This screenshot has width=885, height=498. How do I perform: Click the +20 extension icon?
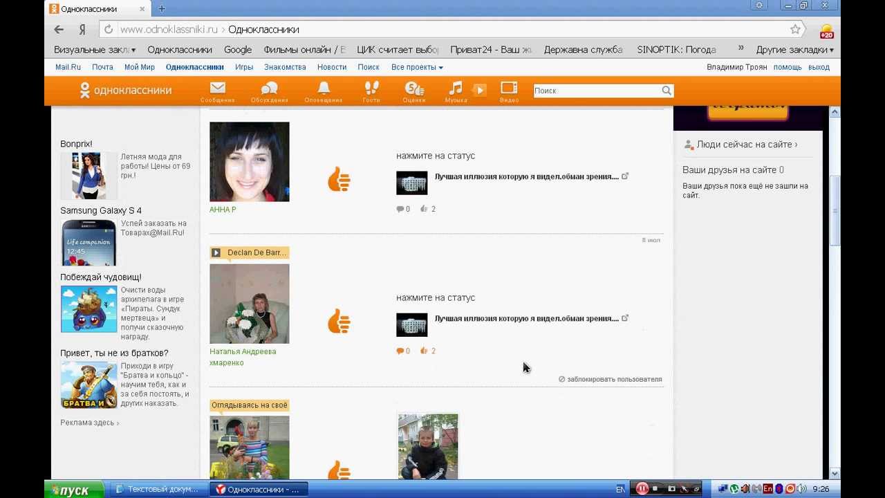coord(826,31)
